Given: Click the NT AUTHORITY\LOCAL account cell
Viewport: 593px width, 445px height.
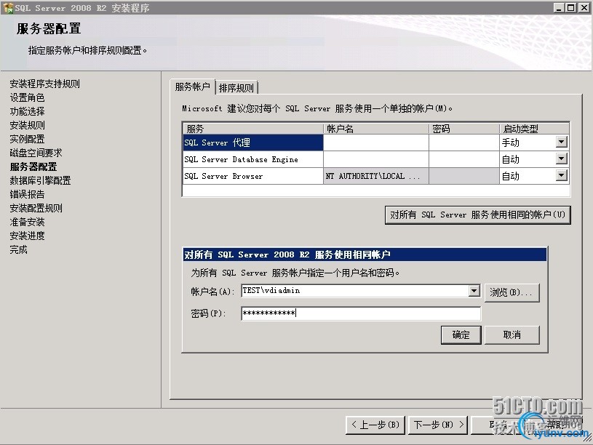Looking at the screenshot, I should [x=376, y=176].
